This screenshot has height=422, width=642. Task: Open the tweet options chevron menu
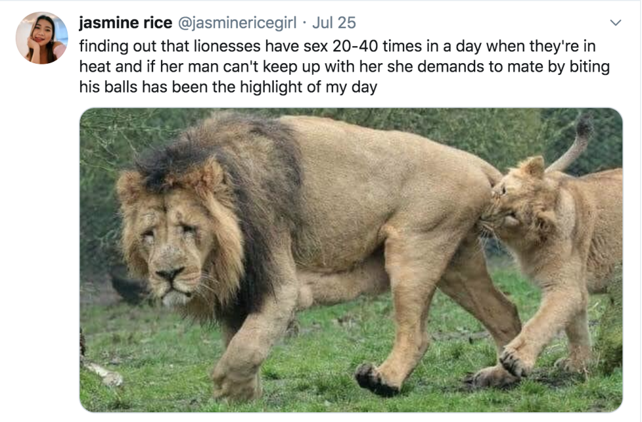615,23
